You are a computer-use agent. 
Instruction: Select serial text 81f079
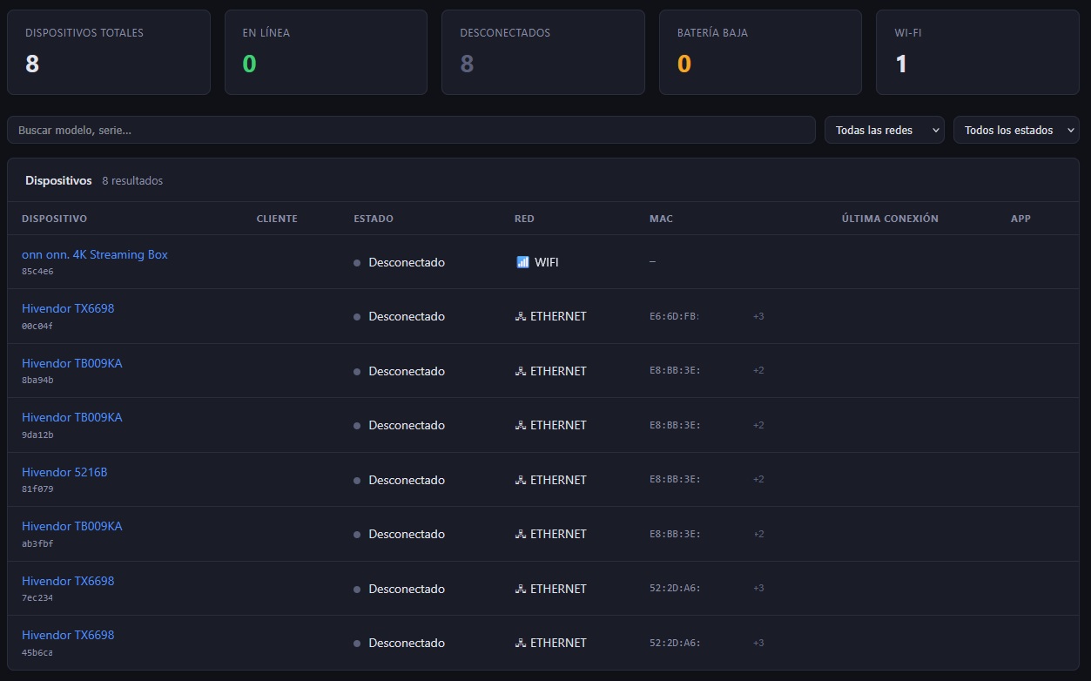37,489
